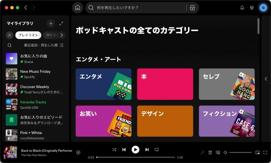The width and height of the screenshot is (271, 163).
Task: Open the 本 category card
Action: point(165,84)
